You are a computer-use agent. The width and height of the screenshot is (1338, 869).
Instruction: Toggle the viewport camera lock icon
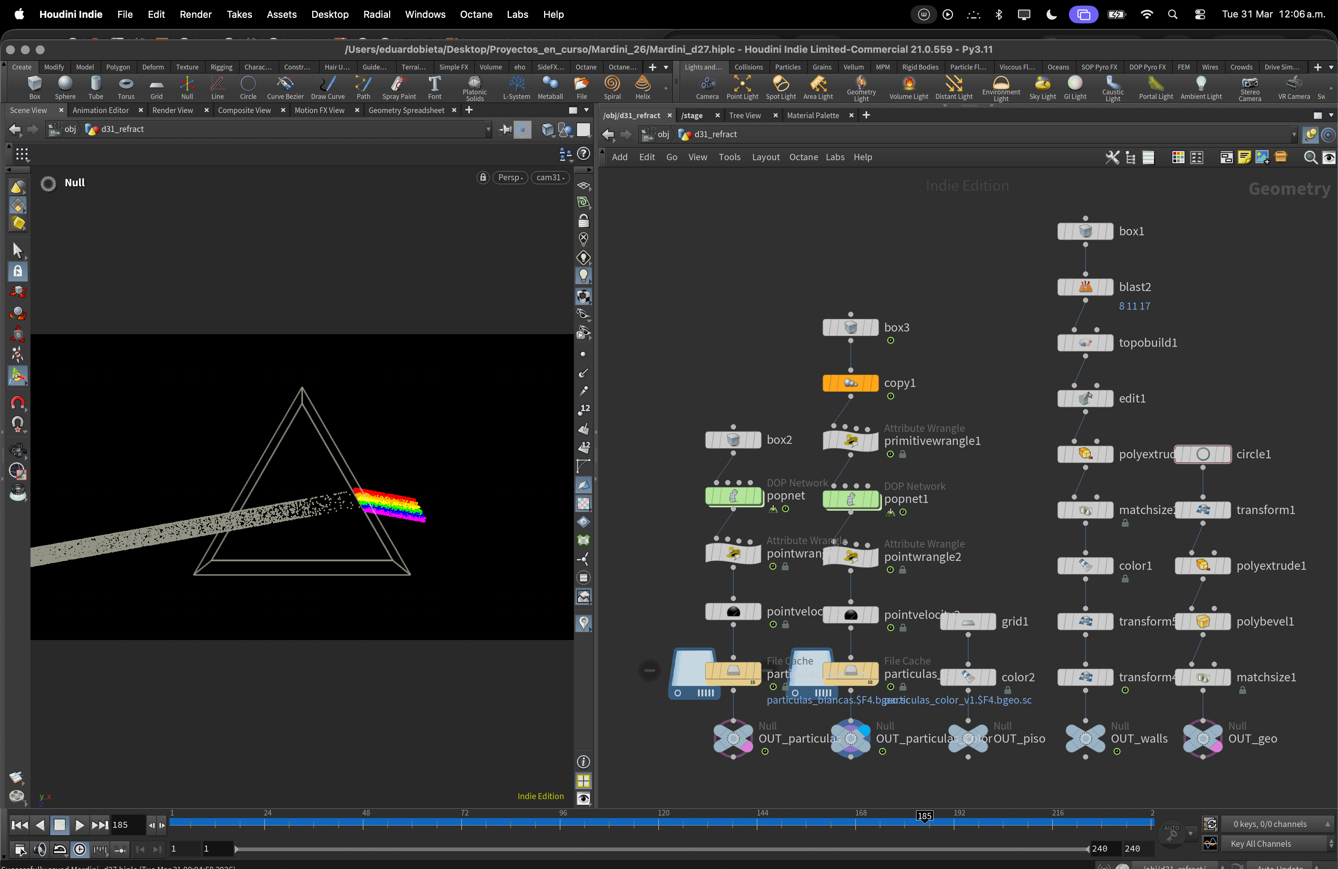[483, 178]
